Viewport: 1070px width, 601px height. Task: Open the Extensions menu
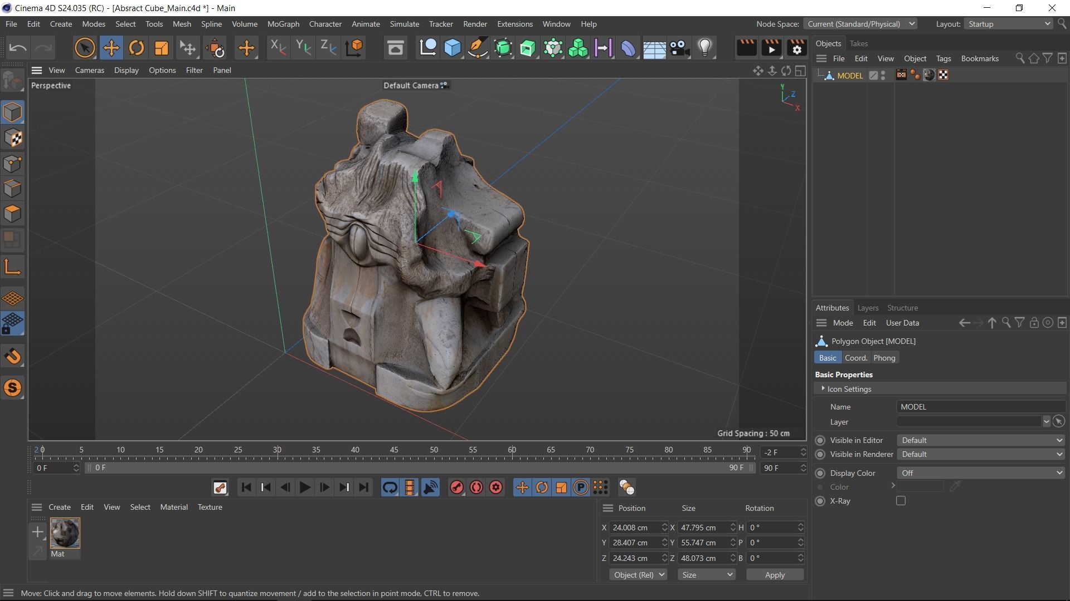click(514, 24)
